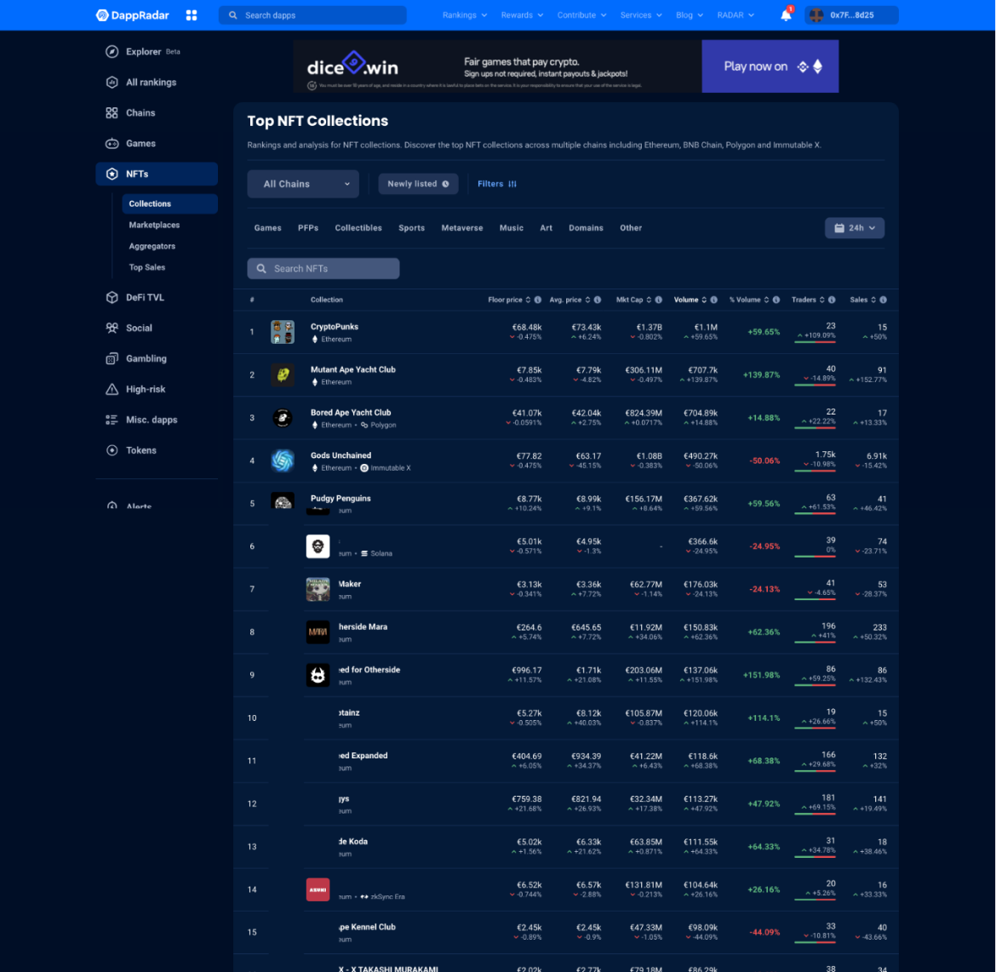Image resolution: width=996 pixels, height=972 pixels.
Task: Click the Bored Ape Yacht Club thumbnail
Action: [x=283, y=417]
